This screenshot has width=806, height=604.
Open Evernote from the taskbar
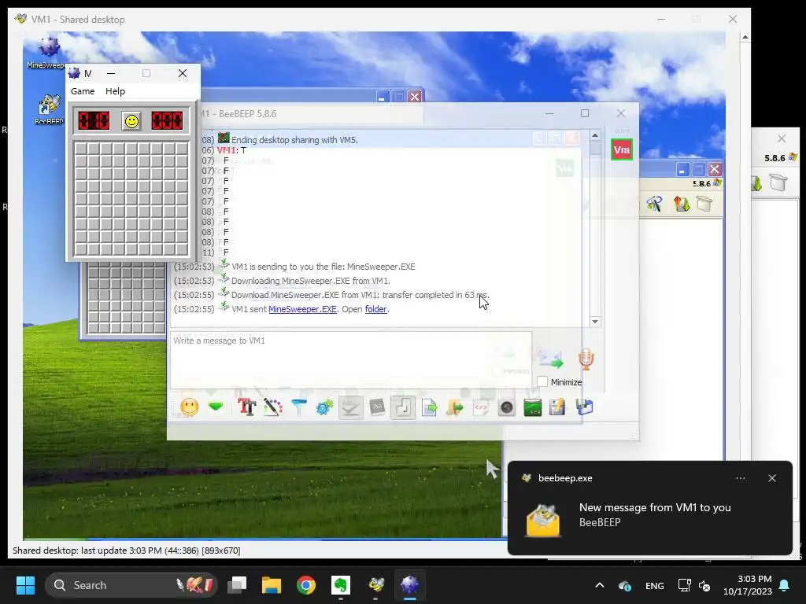tap(340, 585)
